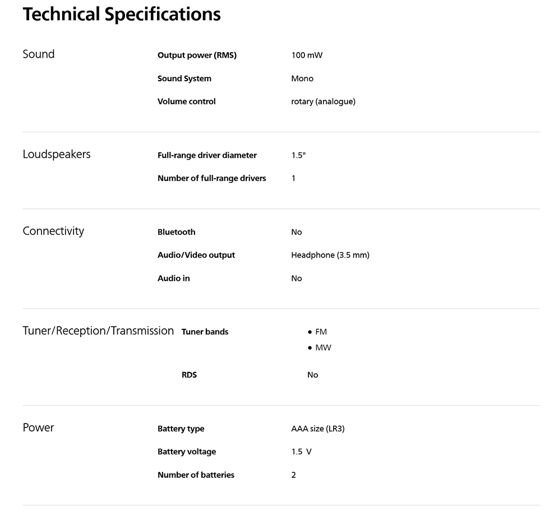The height and width of the screenshot is (516, 558).
Task: Select the Tuner/Reception/Transmission section heading
Action: point(98,331)
